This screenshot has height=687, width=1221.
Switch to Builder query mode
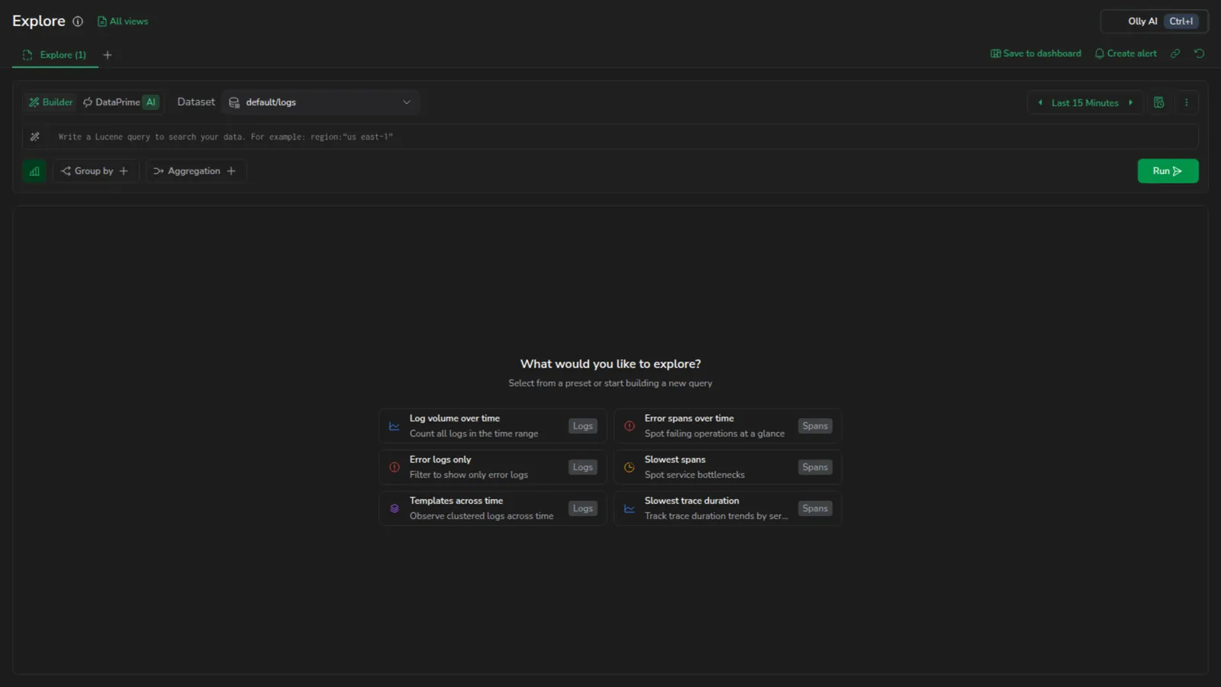point(50,102)
